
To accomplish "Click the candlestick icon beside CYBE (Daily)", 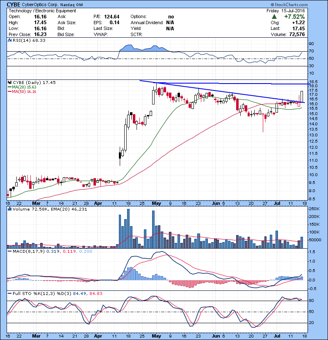I will click(9, 83).
